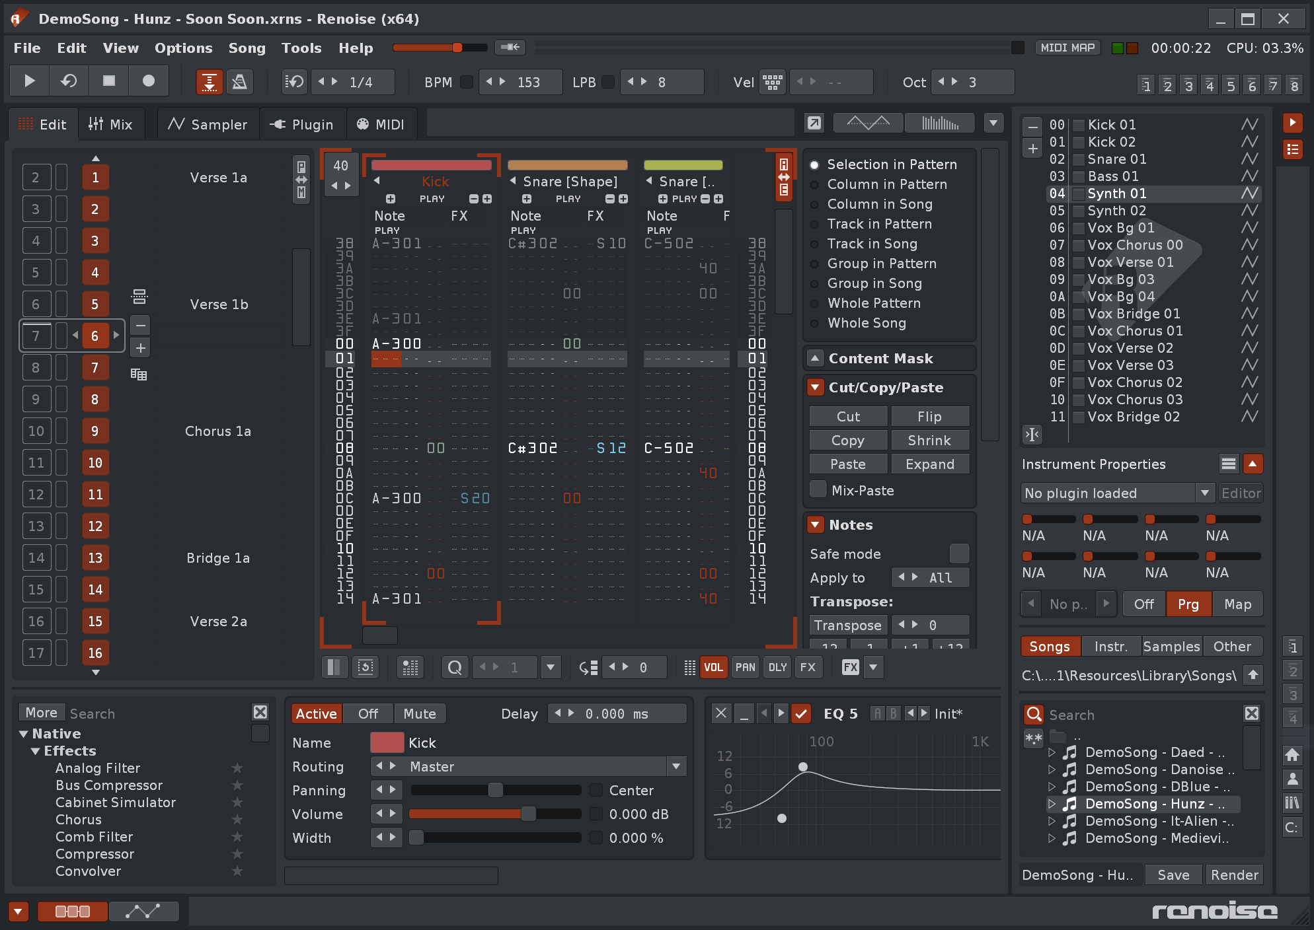Image resolution: width=1314 pixels, height=930 pixels.
Task: Toggle the metronome icon
Action: click(239, 82)
